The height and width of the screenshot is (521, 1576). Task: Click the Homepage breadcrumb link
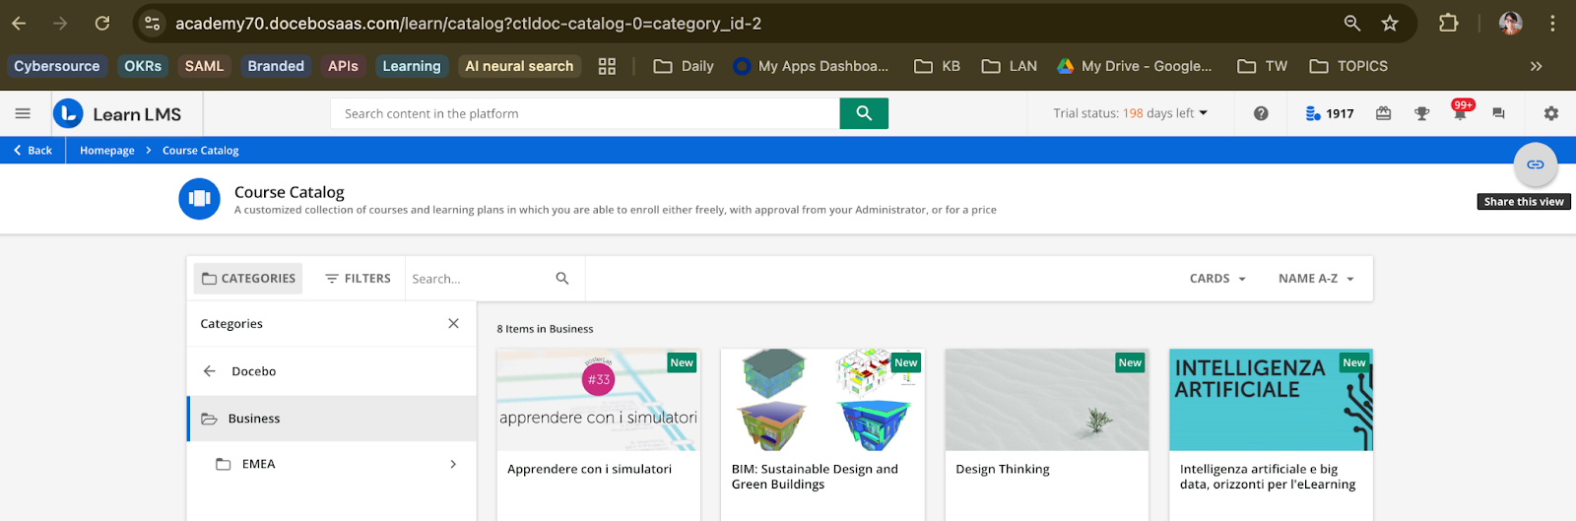click(107, 151)
